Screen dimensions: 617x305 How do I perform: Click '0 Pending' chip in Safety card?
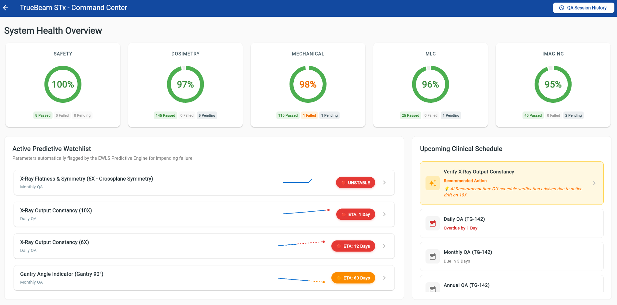[82, 115]
